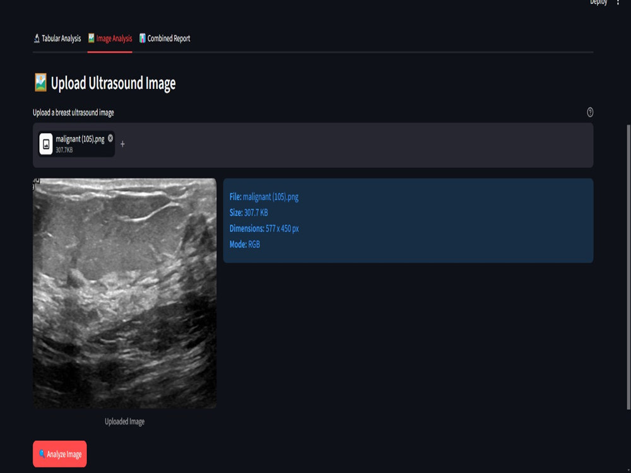The height and width of the screenshot is (473, 631).
Task: Open the three-dot main menu
Action: 618,3
